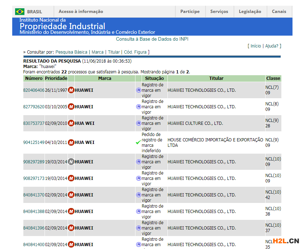Click the registered R icon for process 820406406
Image resolution: width=304 pixels, height=249 pixels.
pos(139,90)
